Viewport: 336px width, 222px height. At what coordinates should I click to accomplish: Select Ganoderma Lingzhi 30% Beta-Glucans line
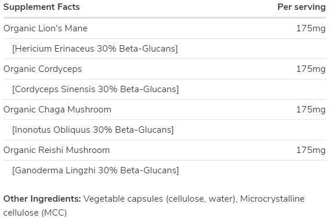pyautogui.click(x=95, y=170)
